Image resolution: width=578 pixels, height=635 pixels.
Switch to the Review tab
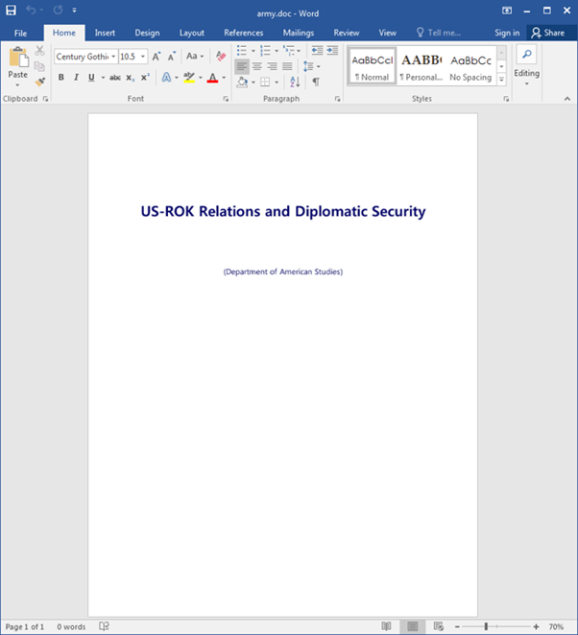[x=347, y=33]
